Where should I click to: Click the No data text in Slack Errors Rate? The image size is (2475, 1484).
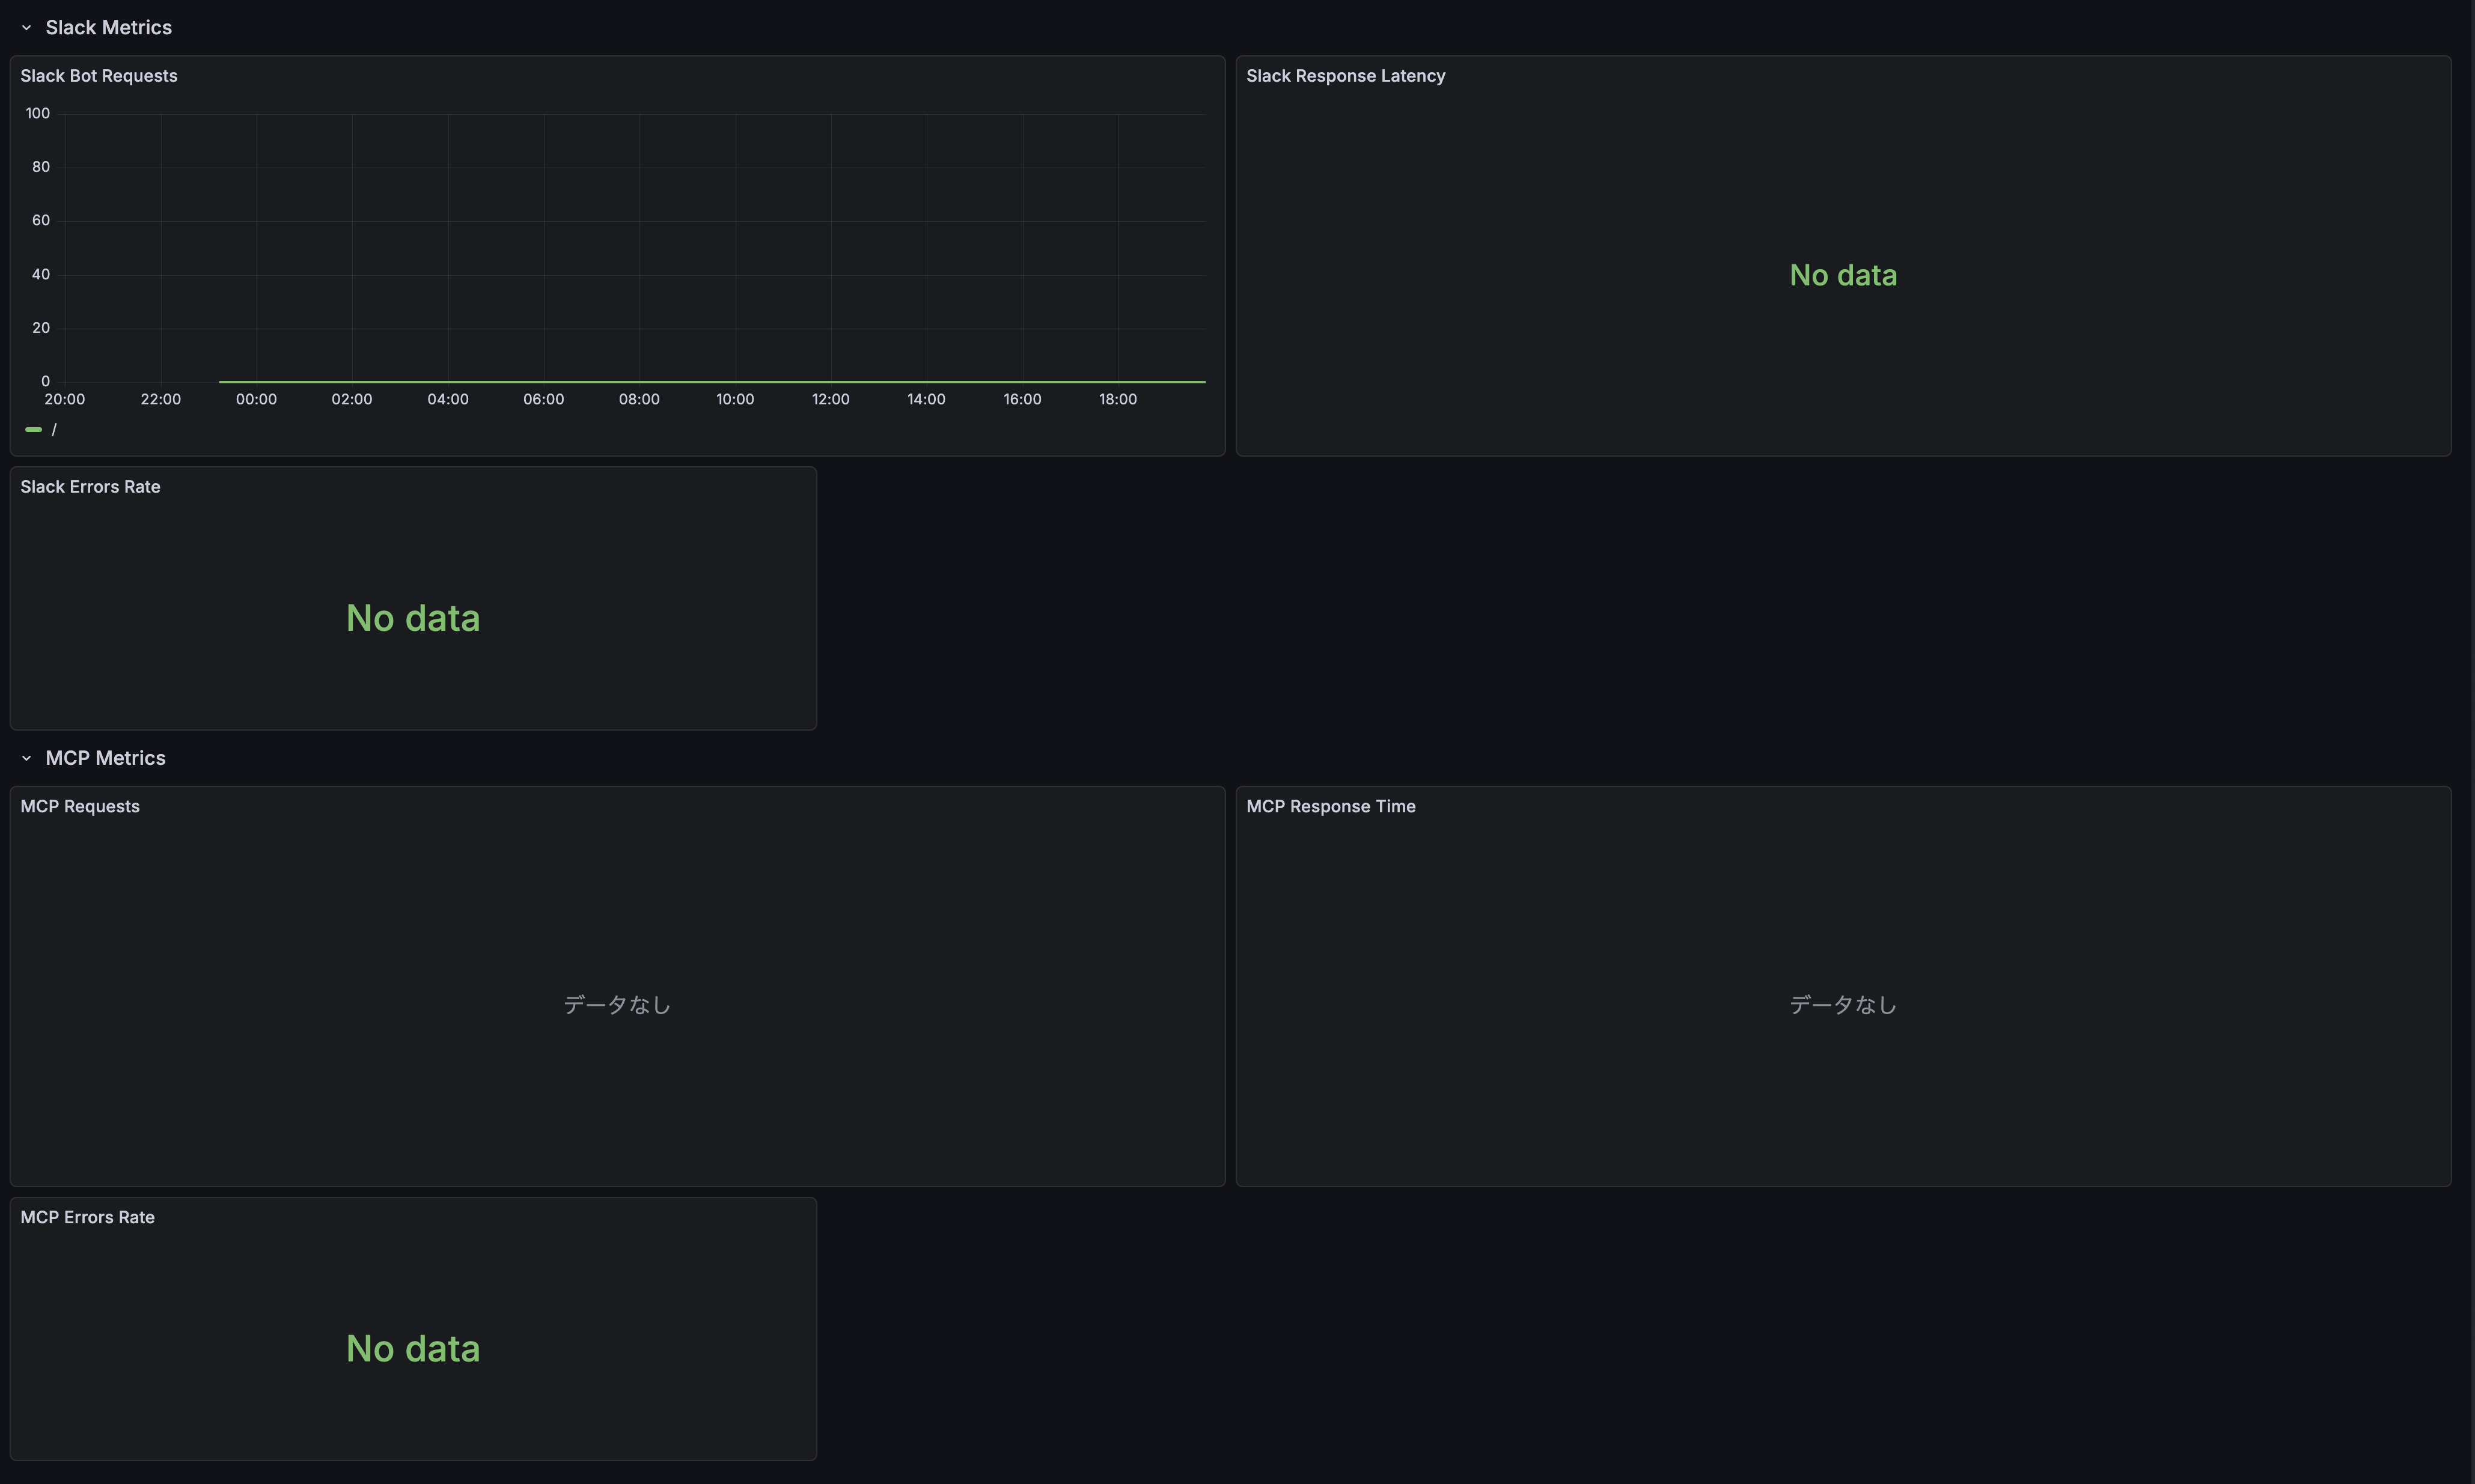click(412, 617)
